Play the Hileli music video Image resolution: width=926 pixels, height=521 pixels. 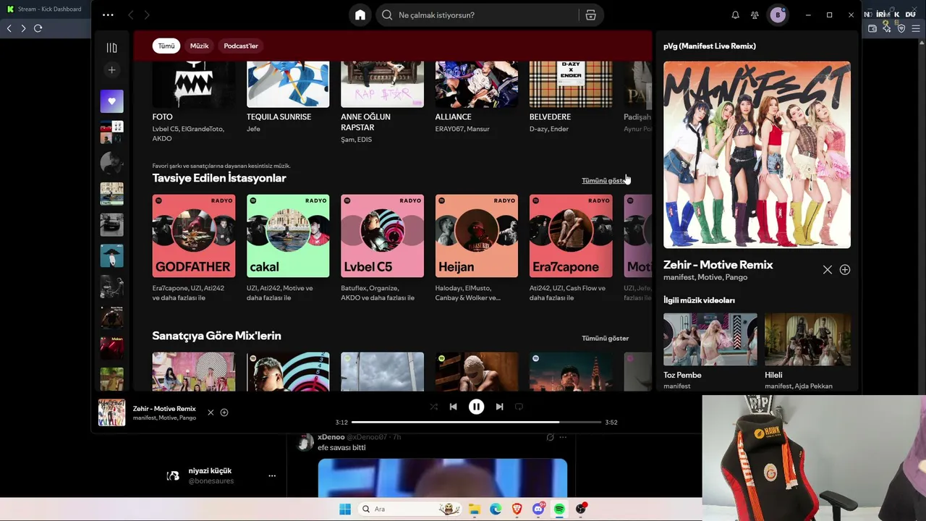coord(807,339)
